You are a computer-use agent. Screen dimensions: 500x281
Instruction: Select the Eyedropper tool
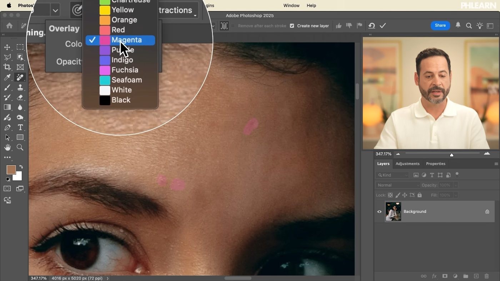tap(7, 77)
